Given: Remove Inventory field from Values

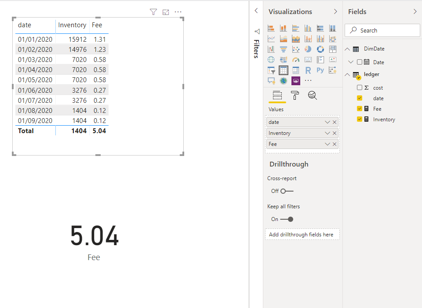Looking at the screenshot, I should point(335,133).
